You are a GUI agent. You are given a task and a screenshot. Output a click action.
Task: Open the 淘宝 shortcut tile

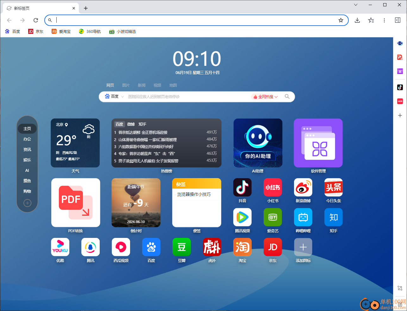tap(242, 247)
